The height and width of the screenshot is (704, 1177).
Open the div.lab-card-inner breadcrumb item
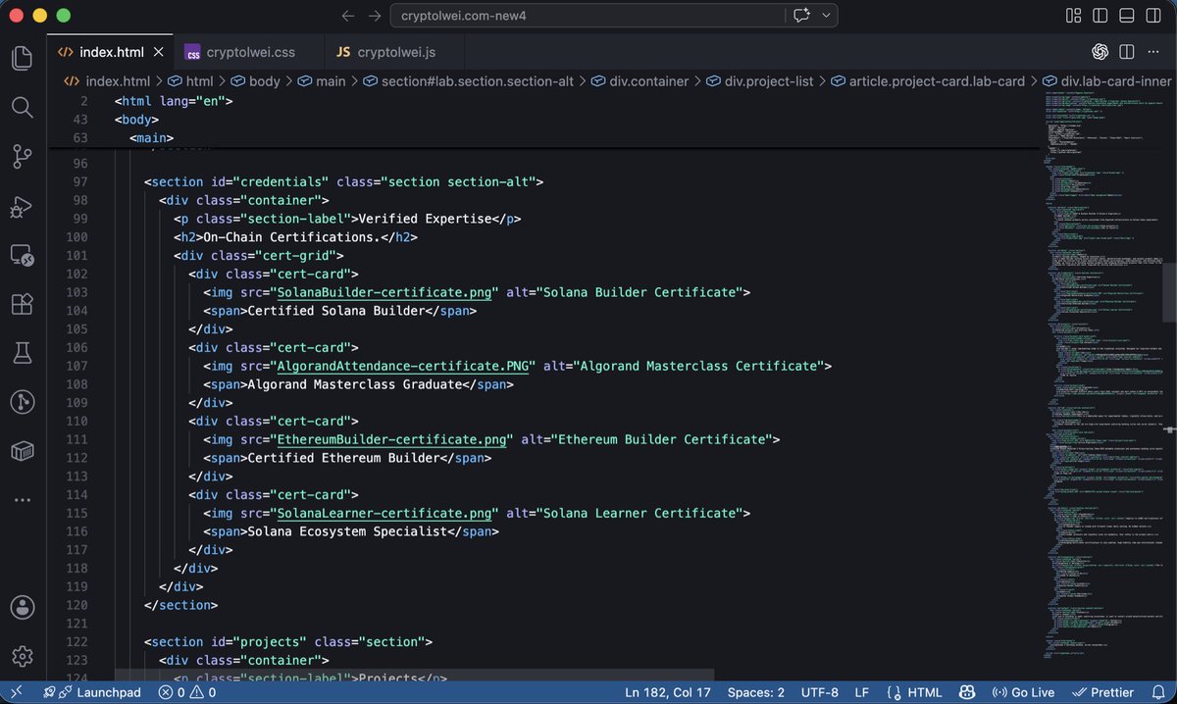pyautogui.click(x=1106, y=81)
